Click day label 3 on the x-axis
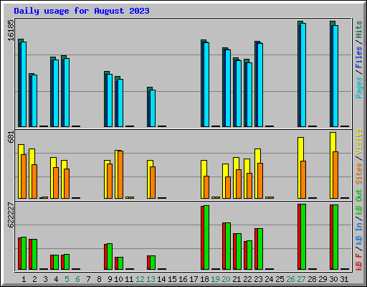367x287 pixels. point(45,279)
